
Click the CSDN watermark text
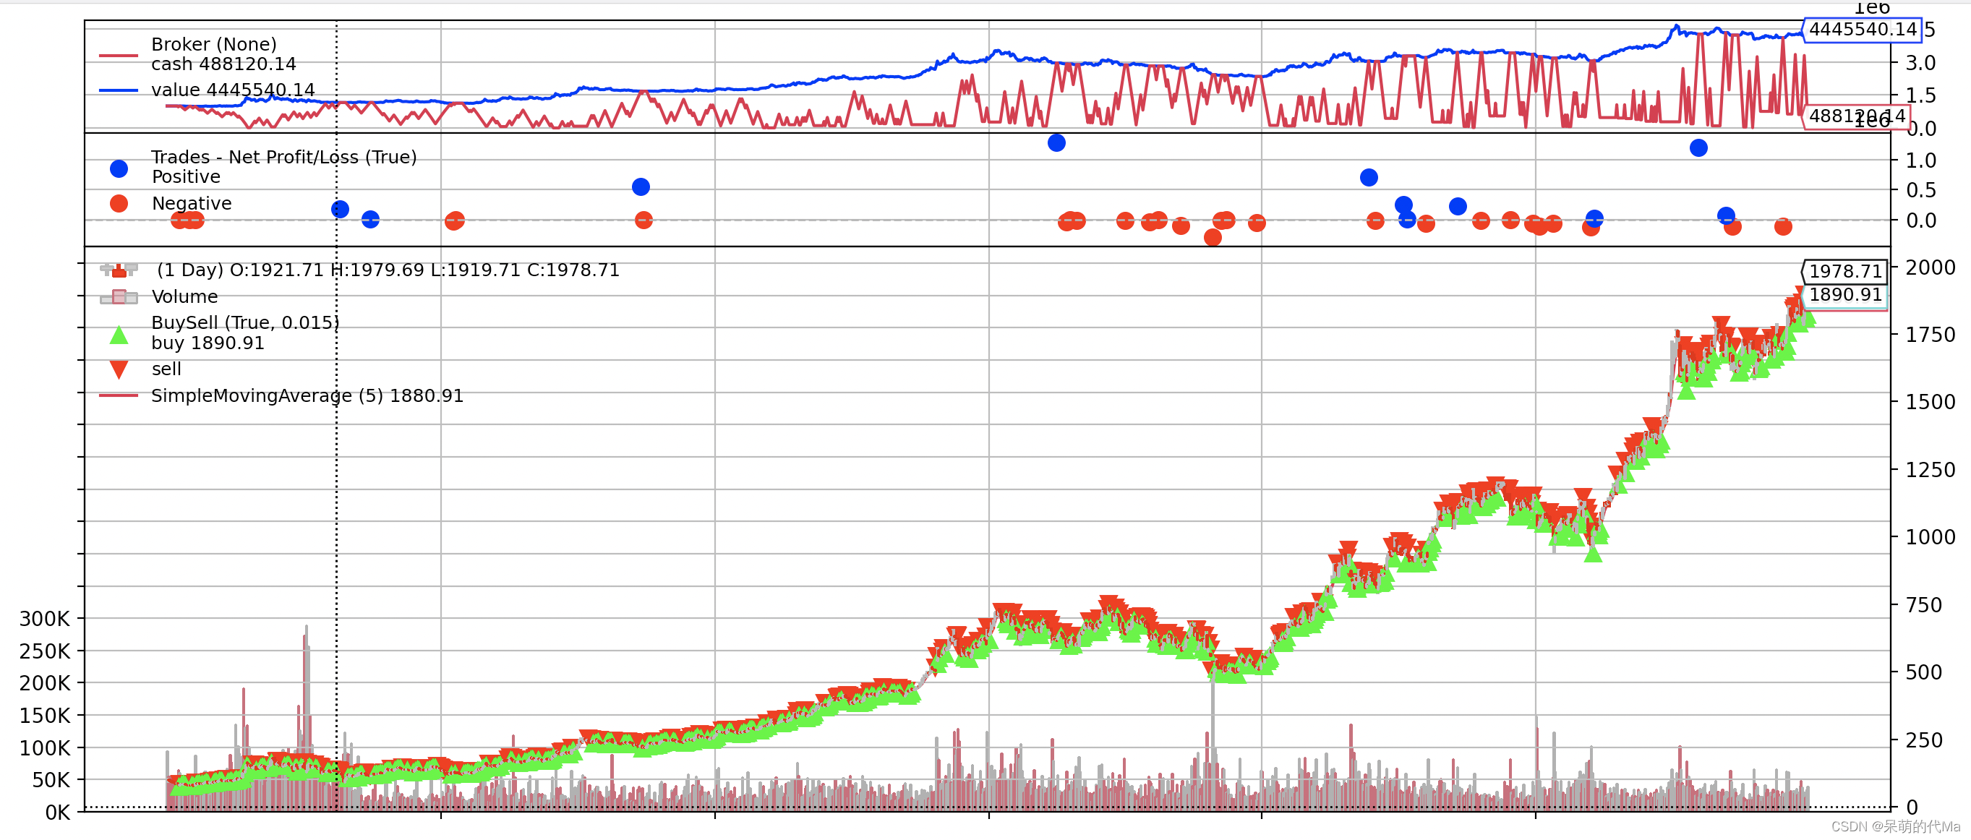1894,827
